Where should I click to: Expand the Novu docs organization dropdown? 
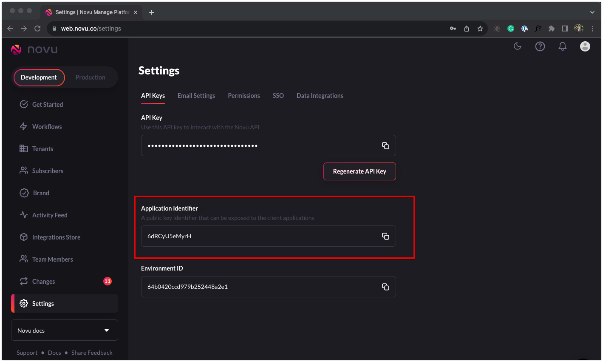coord(65,330)
